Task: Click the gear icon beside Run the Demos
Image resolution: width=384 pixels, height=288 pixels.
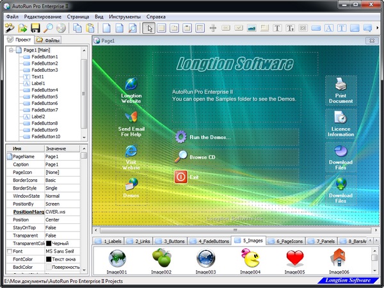Action: pos(181,136)
